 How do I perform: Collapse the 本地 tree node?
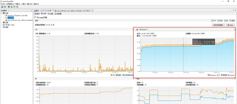[2, 13]
